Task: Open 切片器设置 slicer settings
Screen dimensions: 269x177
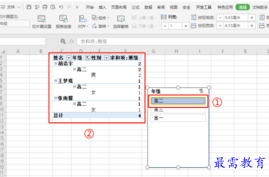Action: point(42,22)
